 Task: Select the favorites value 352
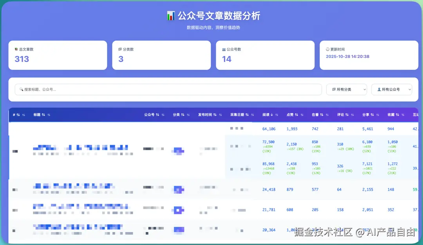click(x=390, y=210)
